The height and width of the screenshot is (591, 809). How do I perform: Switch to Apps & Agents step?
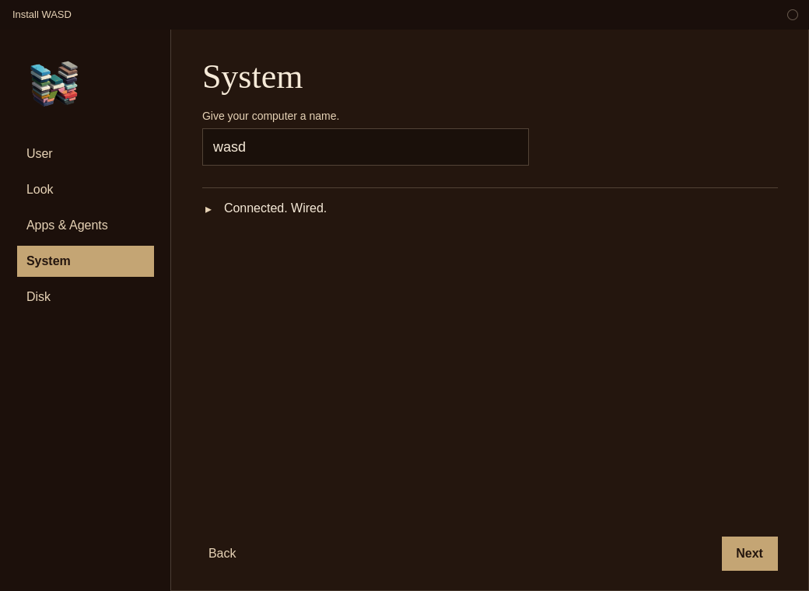86,226
